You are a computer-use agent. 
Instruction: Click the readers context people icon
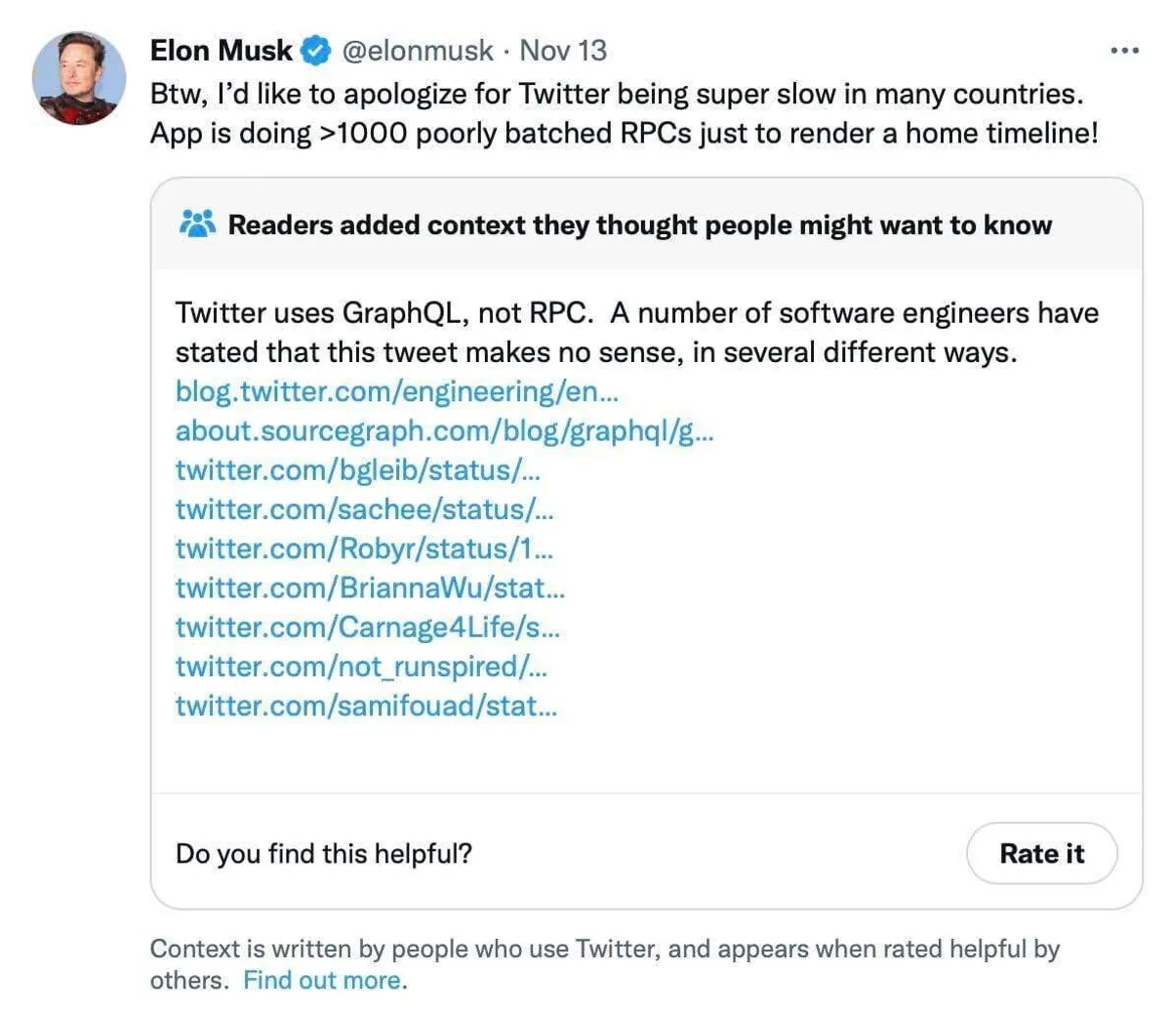(197, 224)
